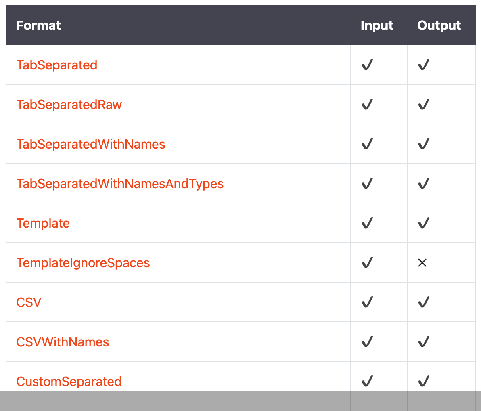Click the Output checkmark for TabSeparatedRaw
Viewport: 481px width, 411px height.
click(424, 104)
